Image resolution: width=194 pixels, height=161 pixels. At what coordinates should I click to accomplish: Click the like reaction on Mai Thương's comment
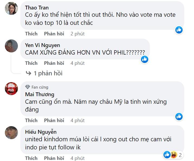click(x=179, y=116)
